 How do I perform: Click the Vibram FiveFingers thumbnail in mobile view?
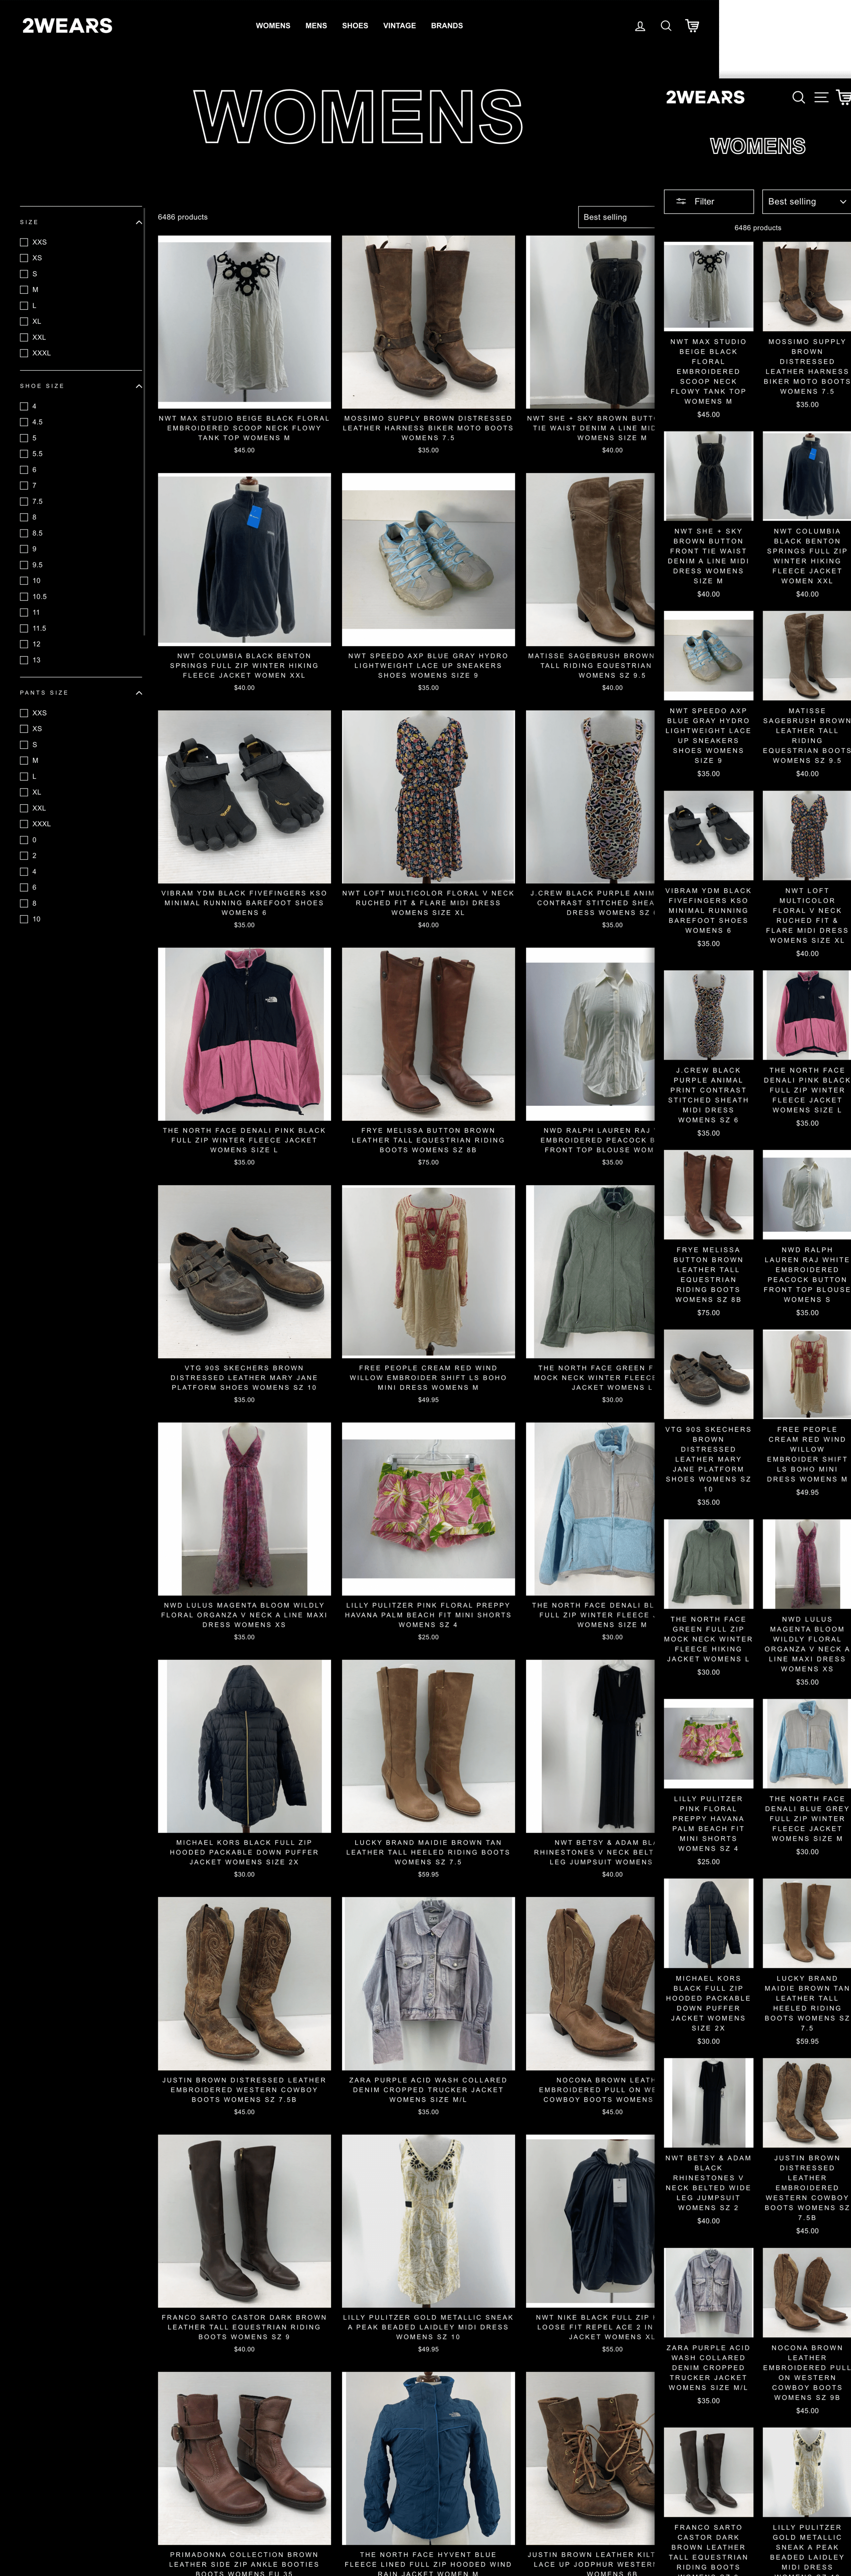[709, 836]
